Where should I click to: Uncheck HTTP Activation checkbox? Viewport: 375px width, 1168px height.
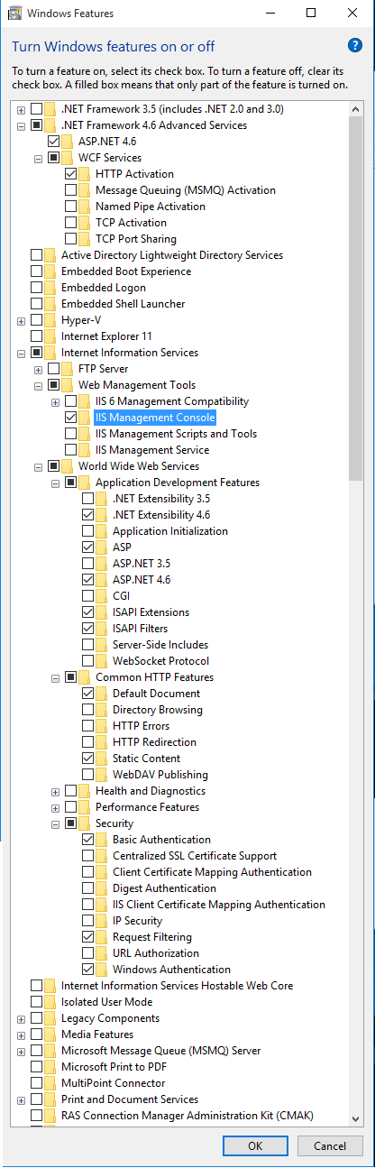[70, 174]
